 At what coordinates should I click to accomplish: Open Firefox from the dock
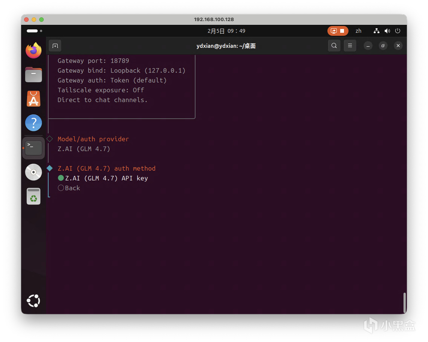click(x=34, y=50)
